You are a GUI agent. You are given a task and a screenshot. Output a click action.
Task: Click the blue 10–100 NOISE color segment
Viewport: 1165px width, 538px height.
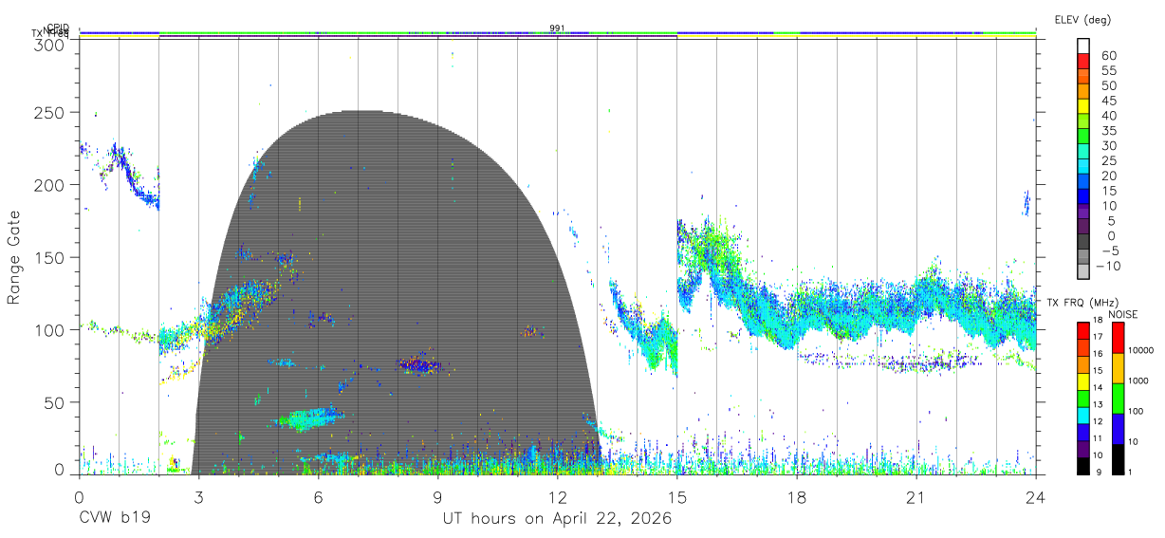[x=1118, y=427]
